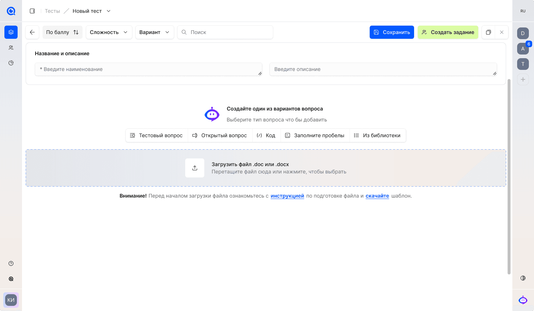Click the Создайте один из вариантов вопроса text
Viewport: 534px width, 311px height.
pos(275,109)
